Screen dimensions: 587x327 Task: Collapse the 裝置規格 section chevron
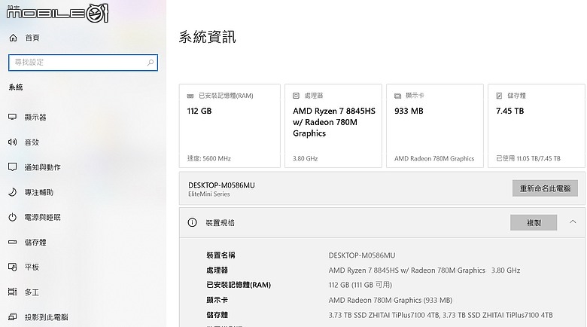click(573, 222)
